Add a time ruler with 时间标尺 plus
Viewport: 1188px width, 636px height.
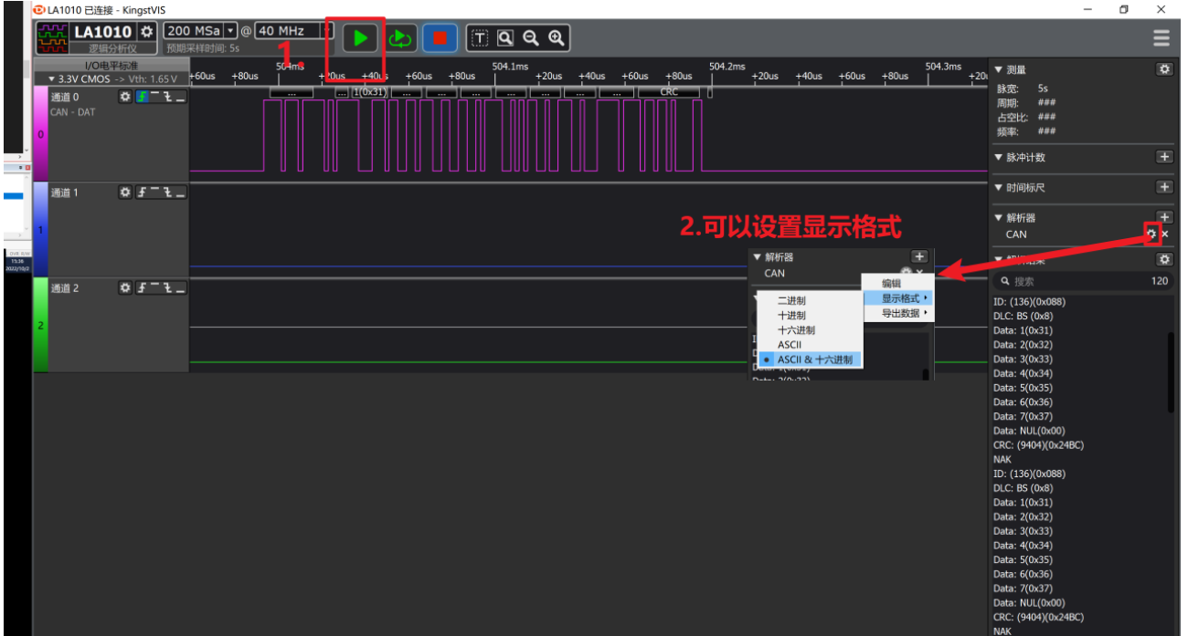coord(1164,187)
